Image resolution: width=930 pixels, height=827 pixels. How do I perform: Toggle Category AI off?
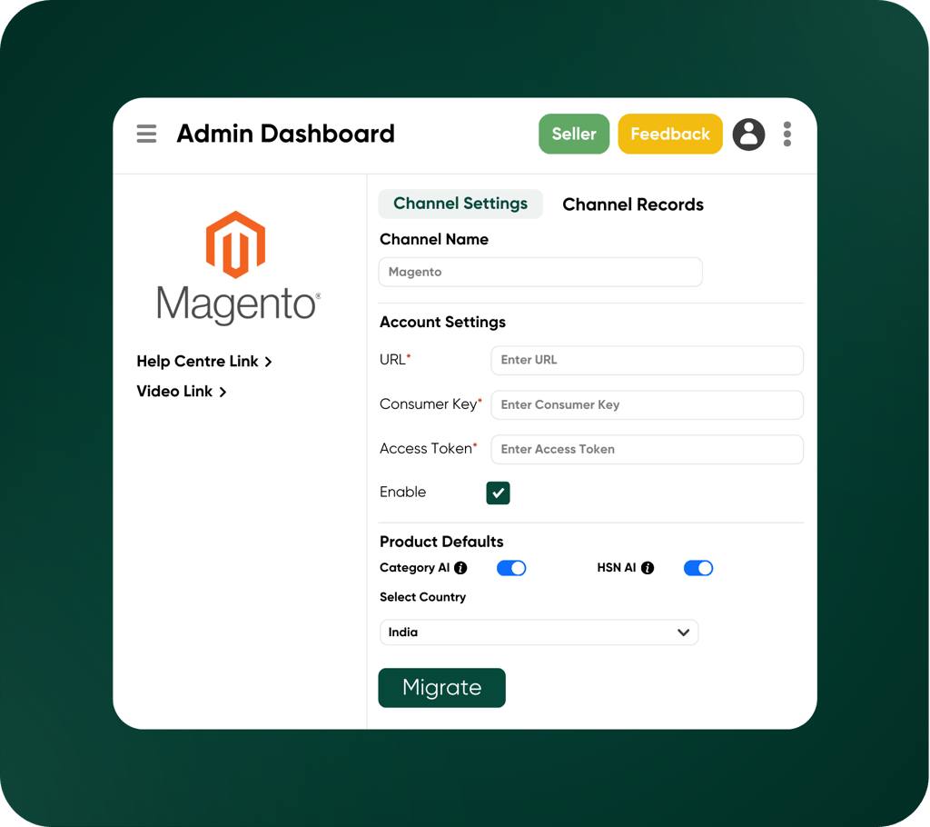[511, 568]
